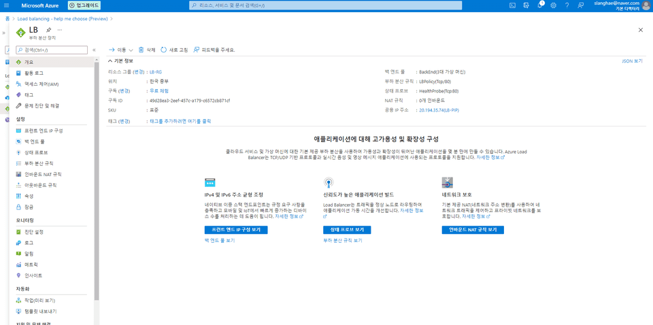Click the 검색(Ctrl+/) menu search field

(52, 50)
